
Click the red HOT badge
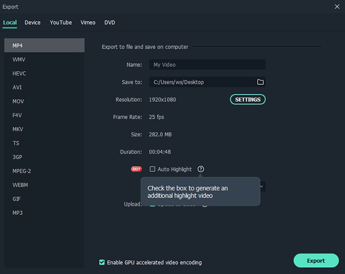pos(136,169)
